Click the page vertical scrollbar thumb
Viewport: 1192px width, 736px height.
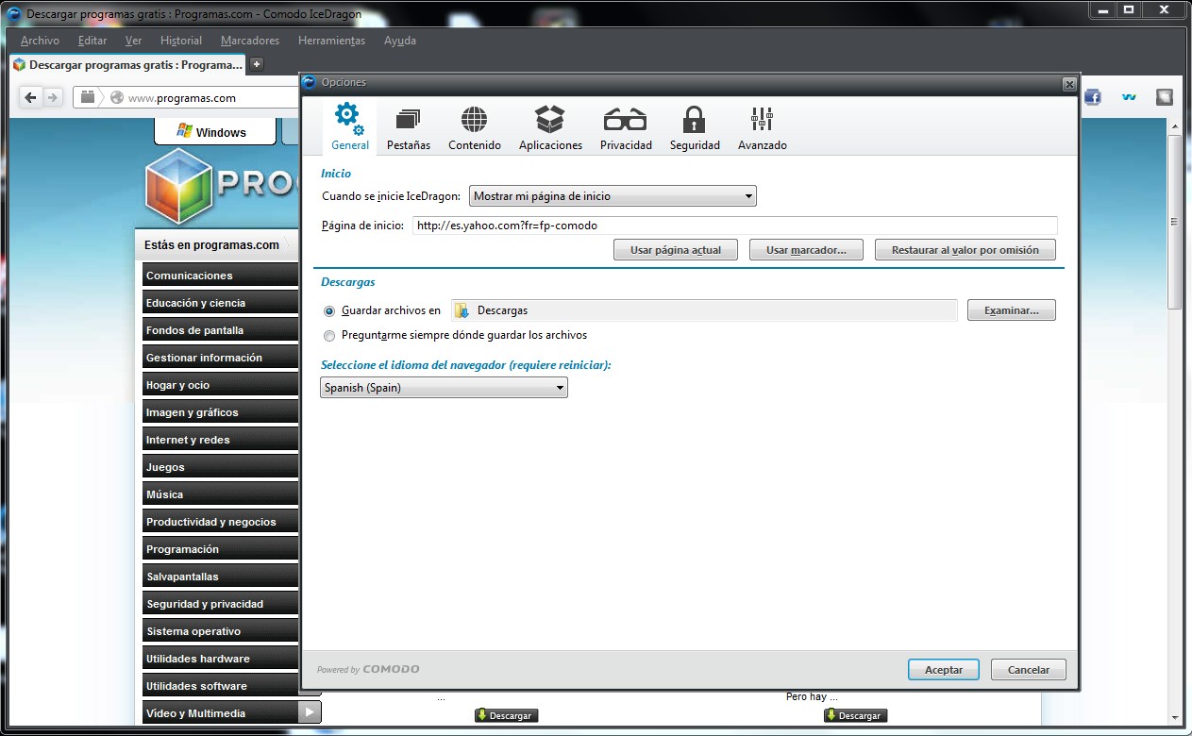click(x=1175, y=222)
